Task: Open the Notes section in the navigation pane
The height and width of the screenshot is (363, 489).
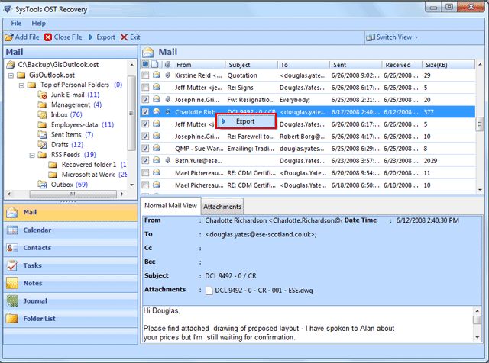Action: [x=32, y=282]
